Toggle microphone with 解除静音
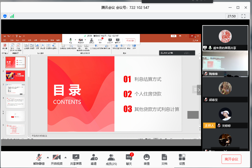 (x=39, y=159)
